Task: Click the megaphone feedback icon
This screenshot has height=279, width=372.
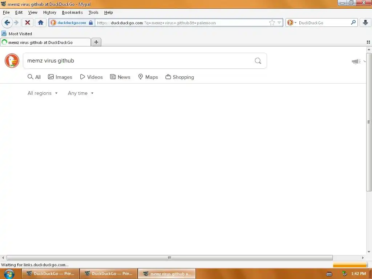Action: click(356, 61)
